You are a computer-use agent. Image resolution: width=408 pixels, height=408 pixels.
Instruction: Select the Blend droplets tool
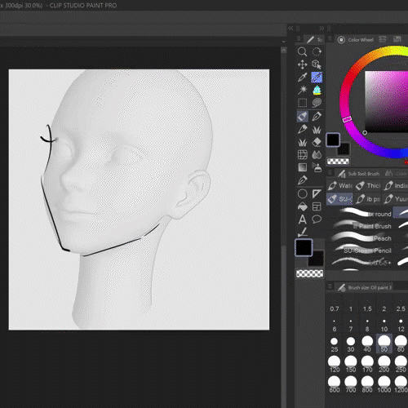317,155
